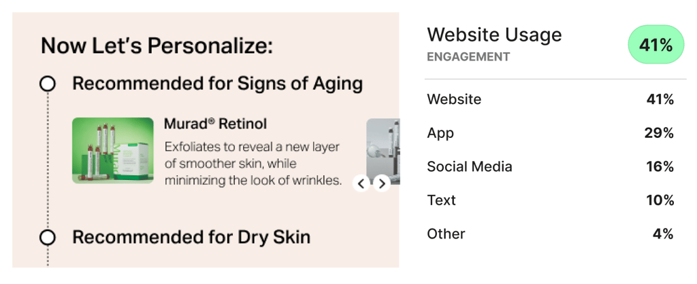Click the green 41% engagement badge
Image resolution: width=697 pixels, height=284 pixels.
tap(655, 46)
